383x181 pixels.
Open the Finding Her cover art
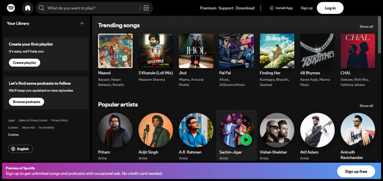(277, 51)
